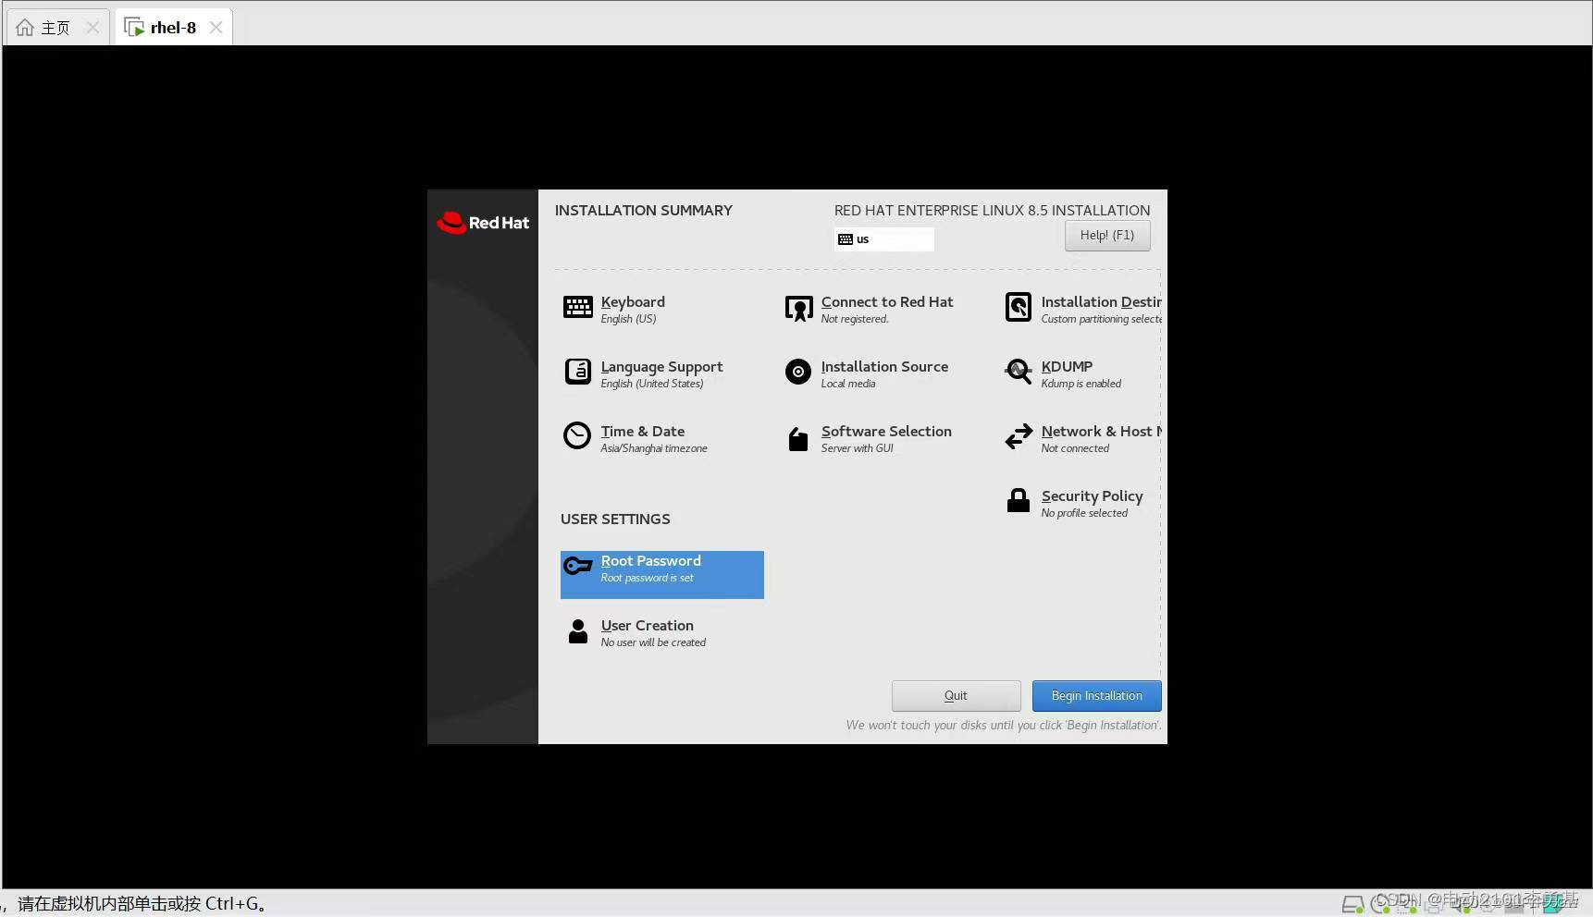Click the Connect to Red Hat badge icon
Viewport: 1593px width, 917px height.
pos(798,308)
